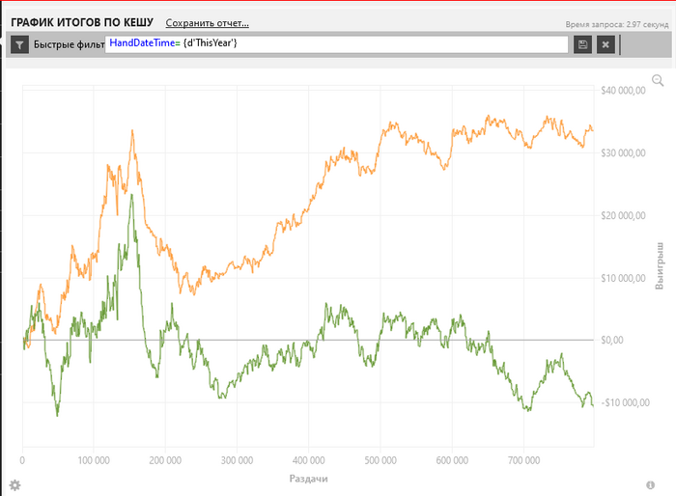Open chart settings with the gear icon
The height and width of the screenshot is (496, 676).
click(x=14, y=485)
